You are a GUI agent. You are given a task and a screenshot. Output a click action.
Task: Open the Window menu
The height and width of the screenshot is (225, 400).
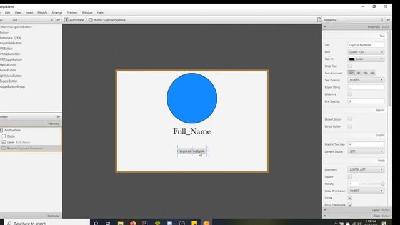pyautogui.click(x=87, y=12)
